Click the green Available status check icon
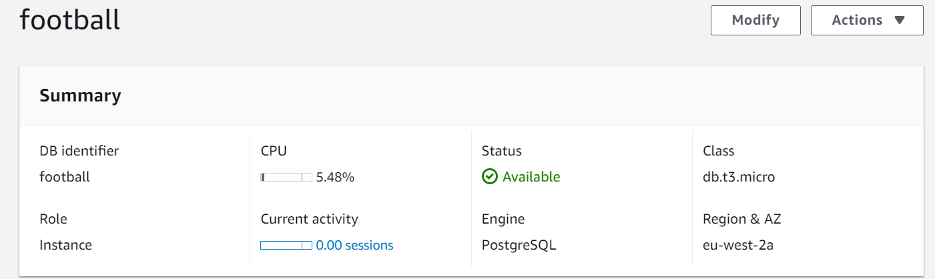 (x=490, y=177)
